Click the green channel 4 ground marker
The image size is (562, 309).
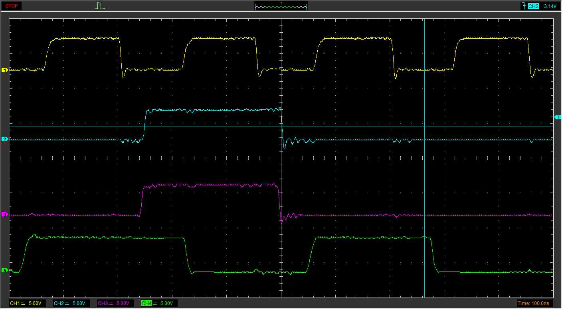point(5,270)
